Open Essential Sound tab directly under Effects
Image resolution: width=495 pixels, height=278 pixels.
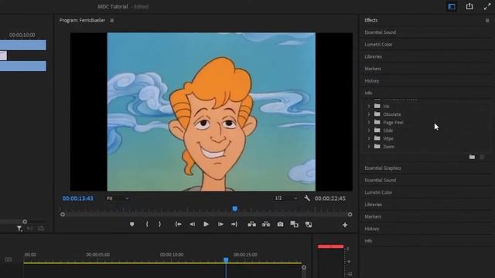click(x=380, y=32)
